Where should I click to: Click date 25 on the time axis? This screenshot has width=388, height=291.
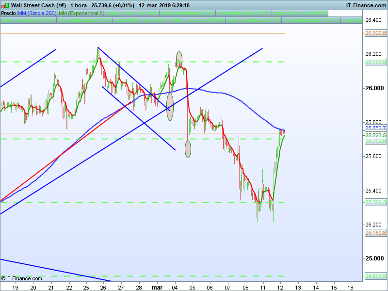tap(86, 288)
